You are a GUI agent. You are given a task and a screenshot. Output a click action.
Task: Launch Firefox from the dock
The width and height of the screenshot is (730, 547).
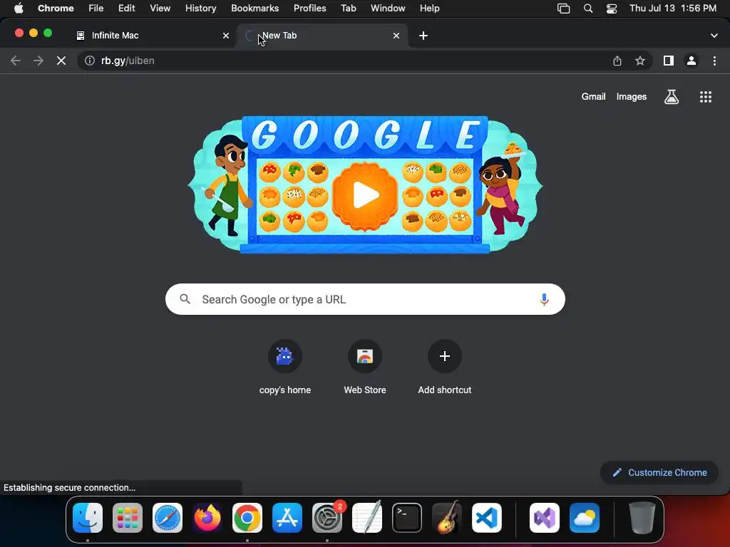207,518
